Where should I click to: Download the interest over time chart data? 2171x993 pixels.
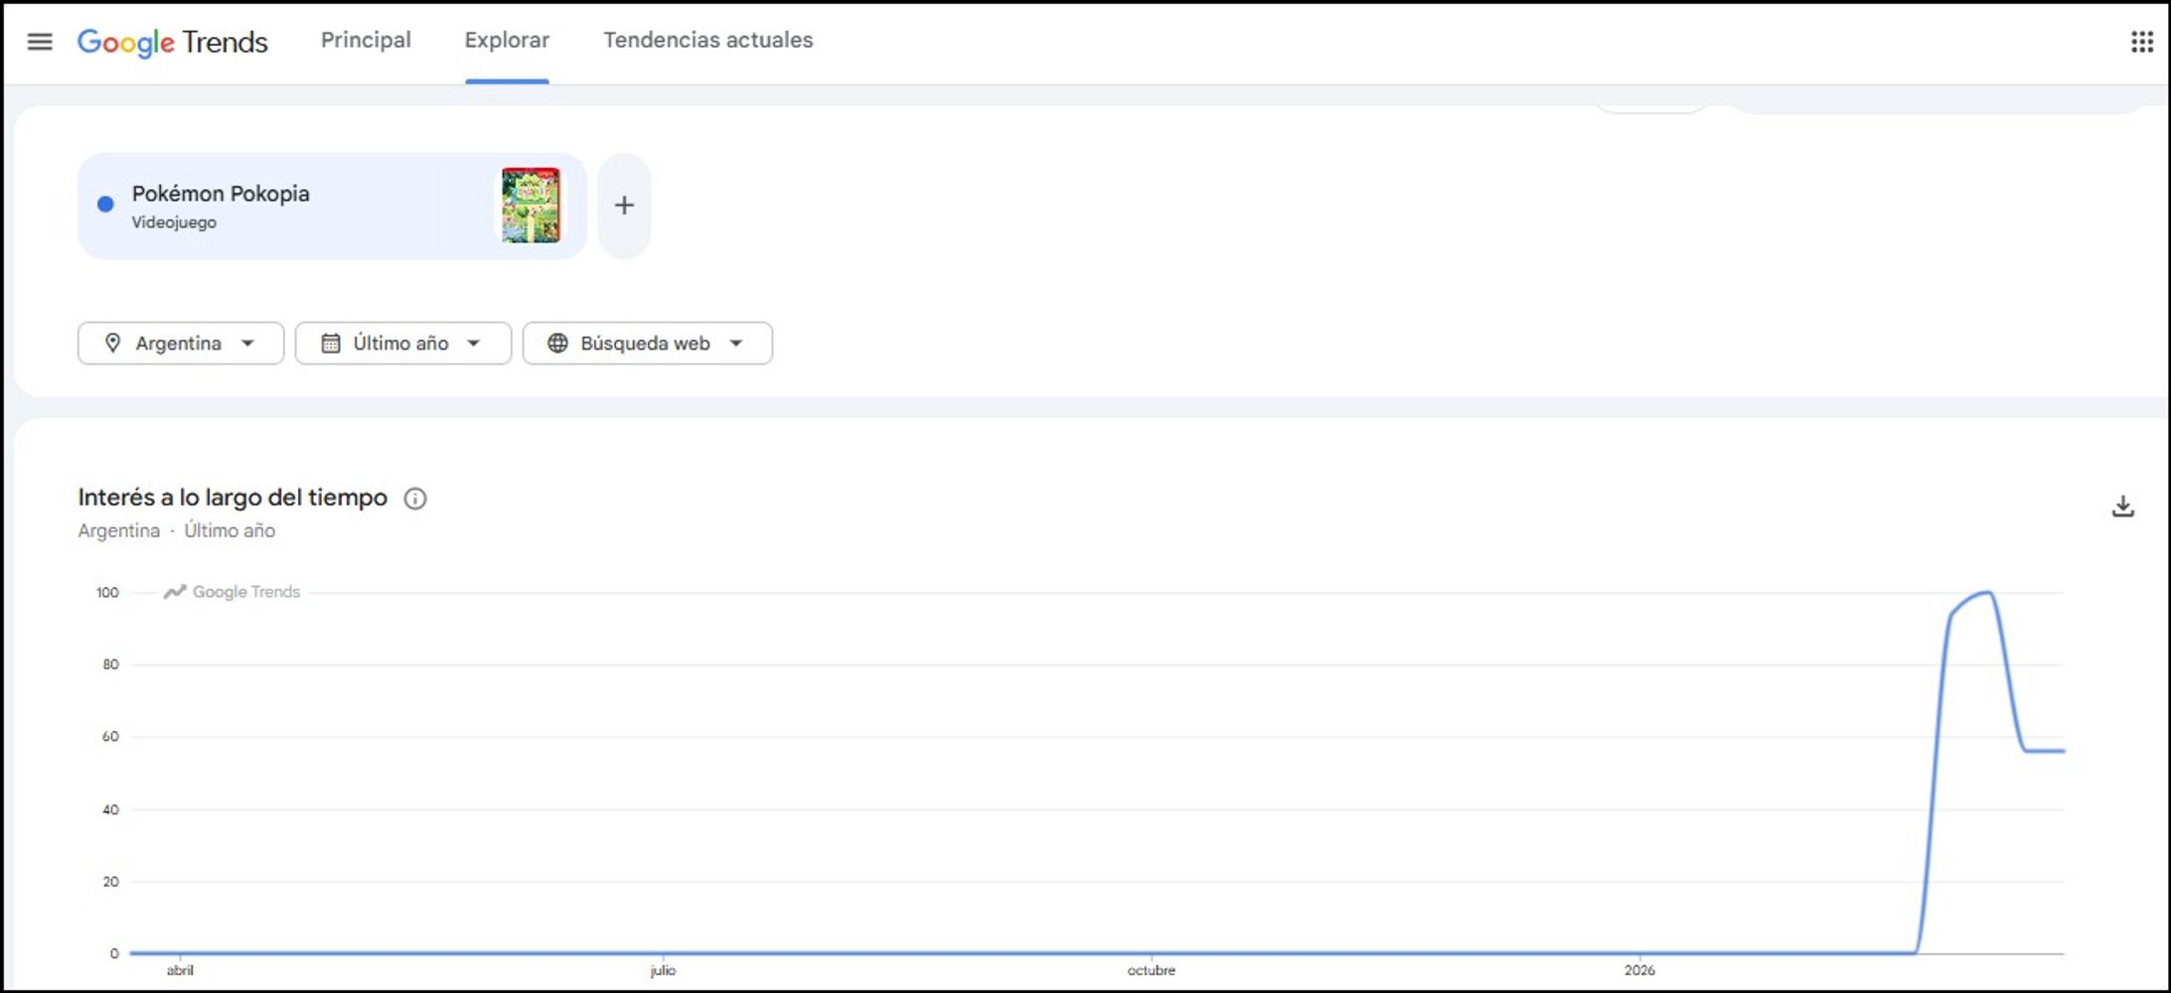[x=2122, y=506]
